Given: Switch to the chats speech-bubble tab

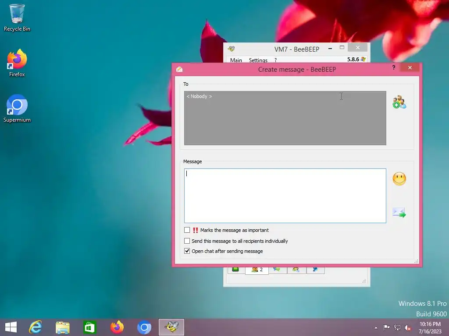Looking at the screenshot, I should tap(277, 269).
